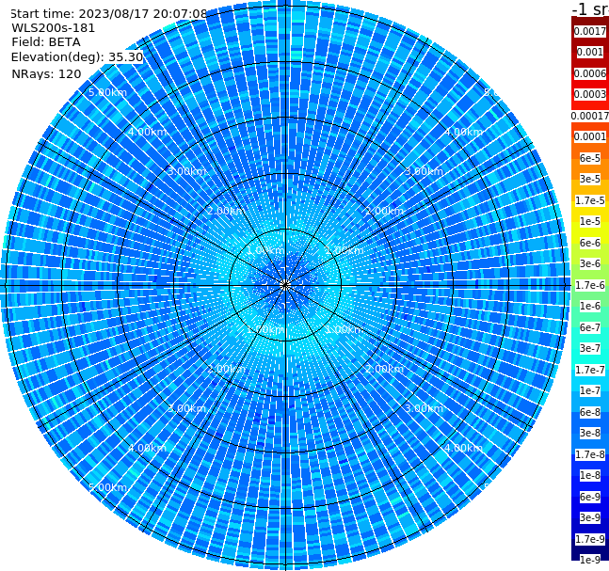Viewport: 609px width, 571px height.
Task: Click the 1e-5 colorbar label
Action: click(590, 221)
